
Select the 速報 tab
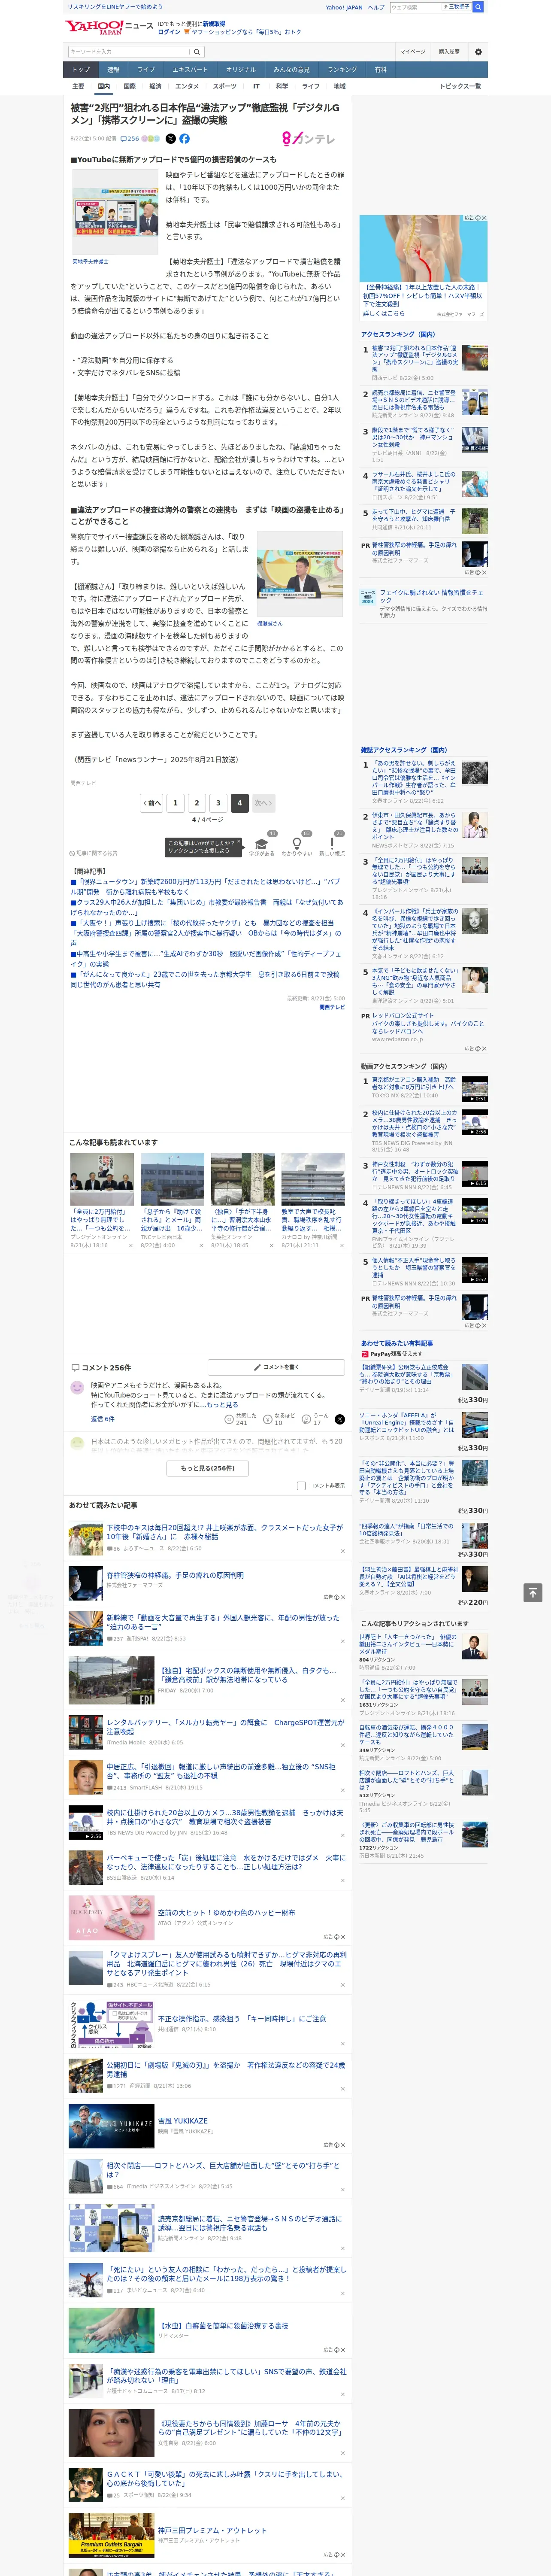tap(113, 70)
